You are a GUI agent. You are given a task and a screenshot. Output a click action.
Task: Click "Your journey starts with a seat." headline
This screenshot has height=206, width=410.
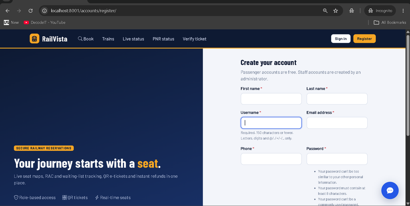point(87,164)
